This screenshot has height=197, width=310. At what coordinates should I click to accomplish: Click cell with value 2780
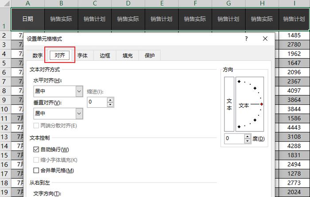click(x=294, y=44)
